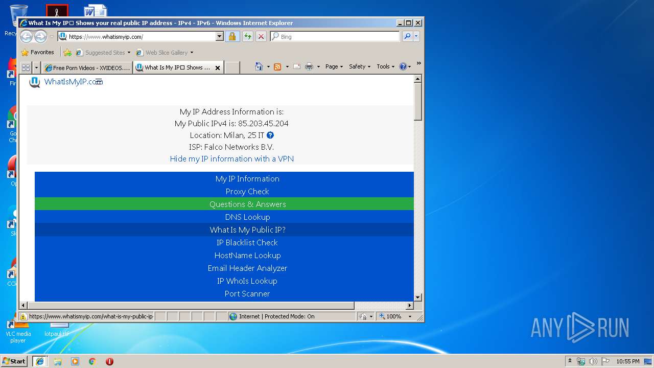Stop loading with the red X icon
Viewport: 654px width, 368px height.
click(261, 36)
